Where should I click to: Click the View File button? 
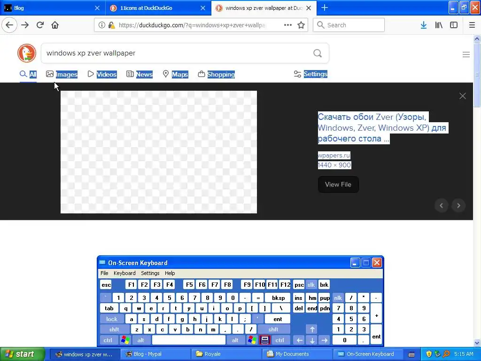tap(338, 184)
